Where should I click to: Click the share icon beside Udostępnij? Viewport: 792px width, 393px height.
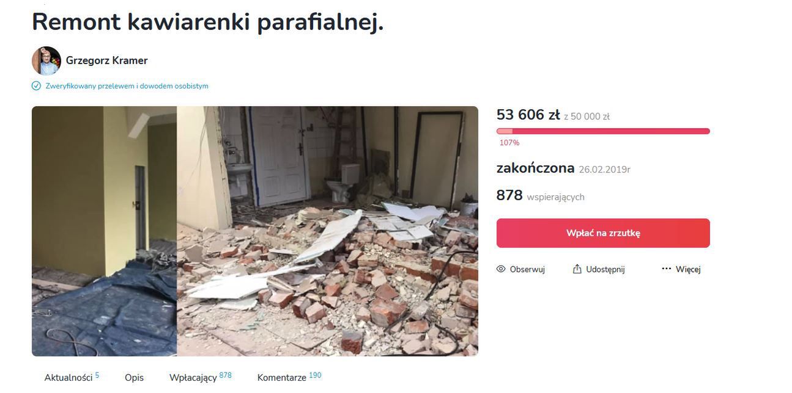click(577, 269)
